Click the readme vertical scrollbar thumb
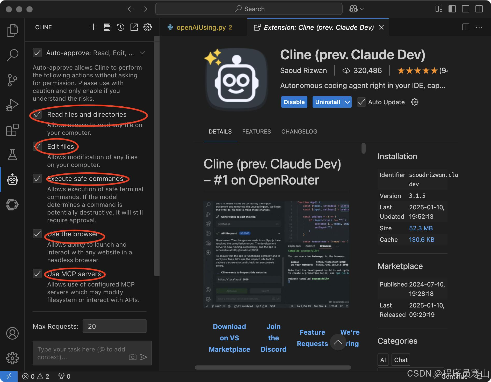Viewport: 491px width, 382px height. (364, 148)
